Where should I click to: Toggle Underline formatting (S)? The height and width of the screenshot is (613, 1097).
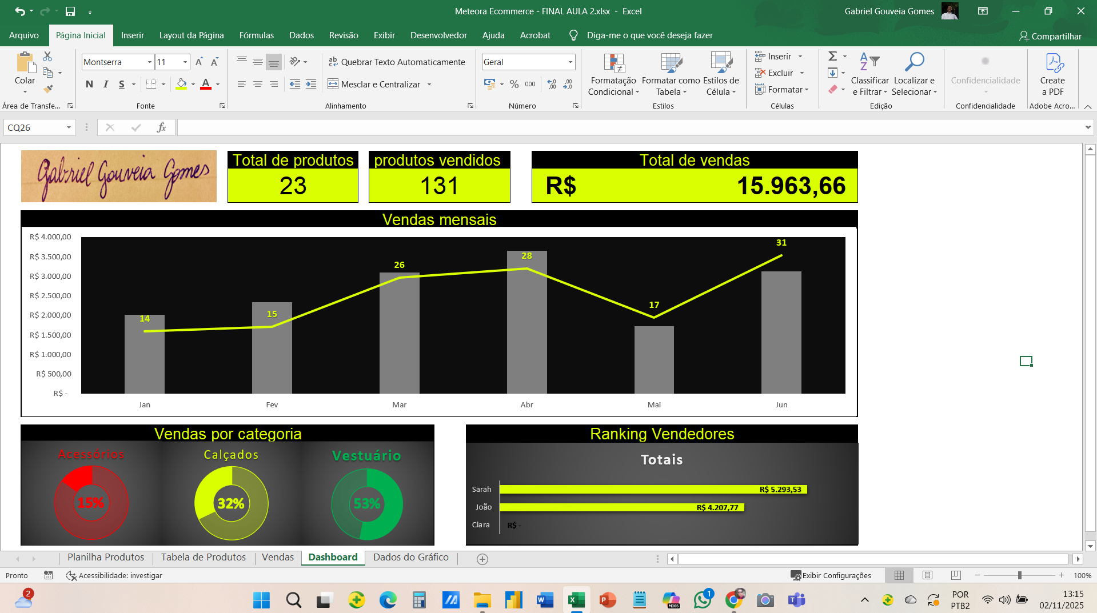pos(122,84)
